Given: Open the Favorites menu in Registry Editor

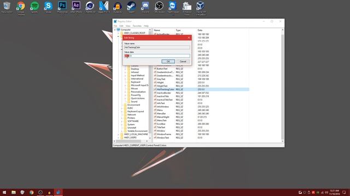Looking at the screenshot, I should coord(137,26).
